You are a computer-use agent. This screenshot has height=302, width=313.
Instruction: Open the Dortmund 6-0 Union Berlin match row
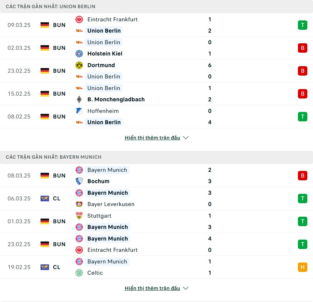click(156, 71)
